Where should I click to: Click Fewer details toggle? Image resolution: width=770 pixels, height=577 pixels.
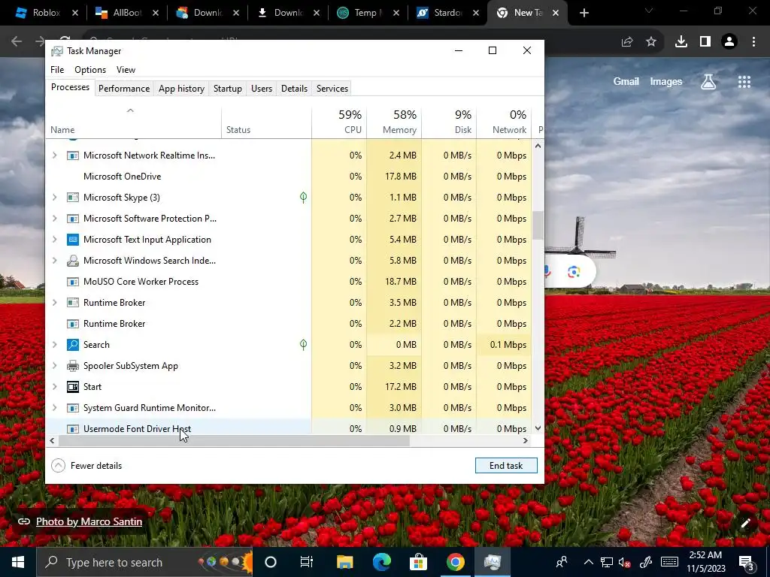point(87,466)
